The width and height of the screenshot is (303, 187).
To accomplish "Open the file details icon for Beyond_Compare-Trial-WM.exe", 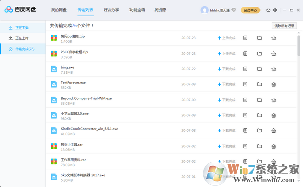I will [x=245, y=100].
